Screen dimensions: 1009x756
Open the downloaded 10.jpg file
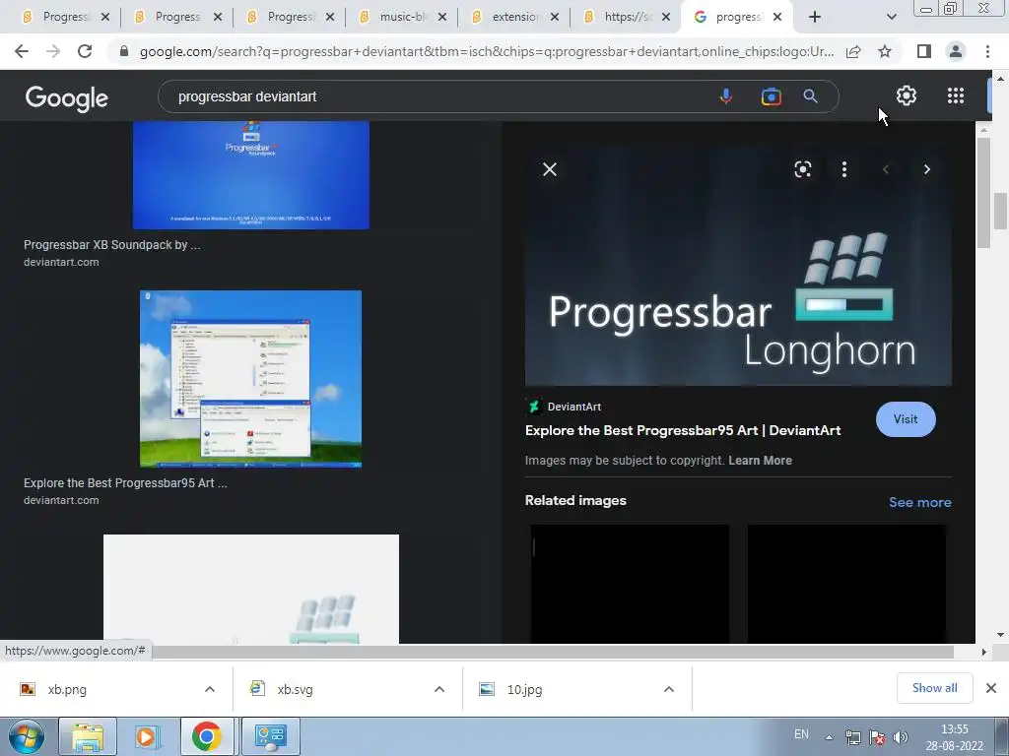524,689
